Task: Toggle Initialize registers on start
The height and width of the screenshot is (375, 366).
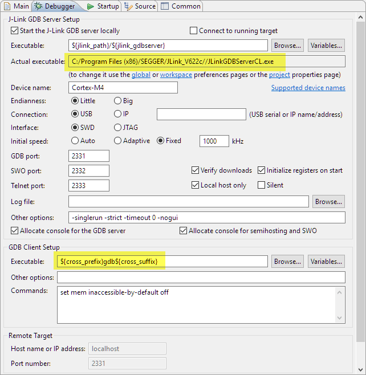Action: click(261, 170)
